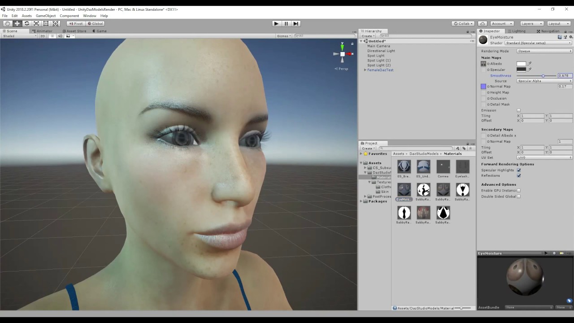Toggle the Inspector lock icon
The width and height of the screenshot is (574, 323).
coord(566,31)
